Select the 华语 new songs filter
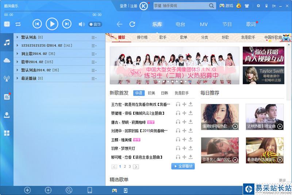This screenshot has height=195, width=292. pos(139,93)
